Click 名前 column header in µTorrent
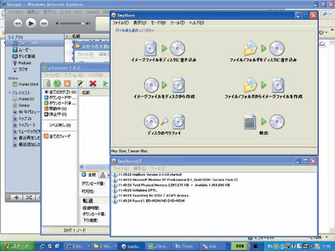 [x=95, y=93]
